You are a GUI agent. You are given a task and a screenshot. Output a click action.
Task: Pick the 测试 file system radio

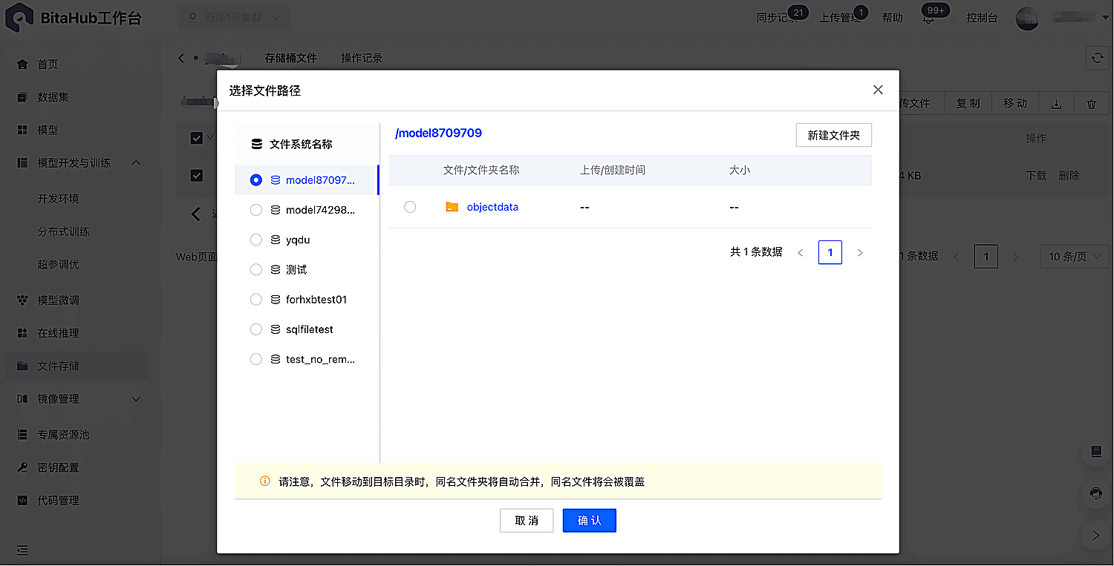point(256,269)
